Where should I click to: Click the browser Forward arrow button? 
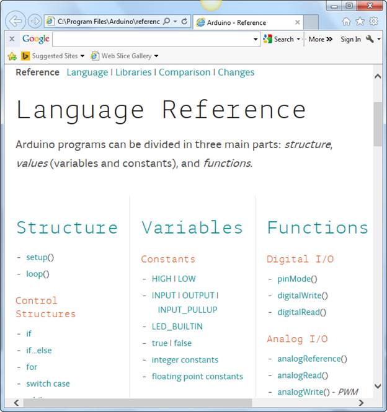(x=35, y=22)
